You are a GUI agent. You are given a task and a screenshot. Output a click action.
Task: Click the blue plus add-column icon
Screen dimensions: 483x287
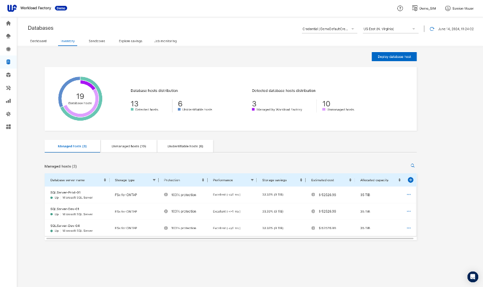click(411, 180)
